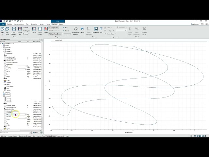Open the New Plot tool
Image resolution: width=209 pixels, height=157 pixels.
(2, 31)
